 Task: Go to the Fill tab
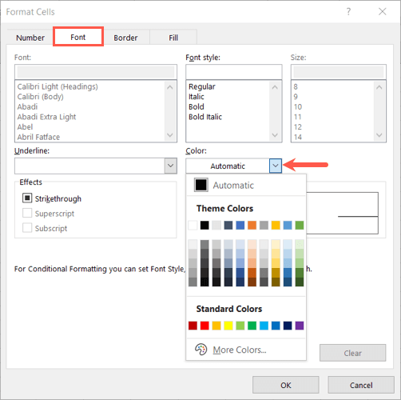coord(173,38)
